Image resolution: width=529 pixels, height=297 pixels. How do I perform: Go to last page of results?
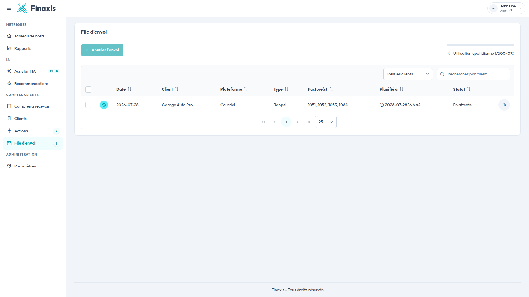tap(309, 122)
